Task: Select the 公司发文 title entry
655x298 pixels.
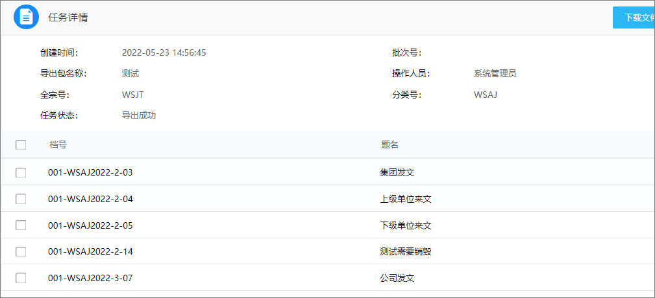Action: pyautogui.click(x=397, y=278)
